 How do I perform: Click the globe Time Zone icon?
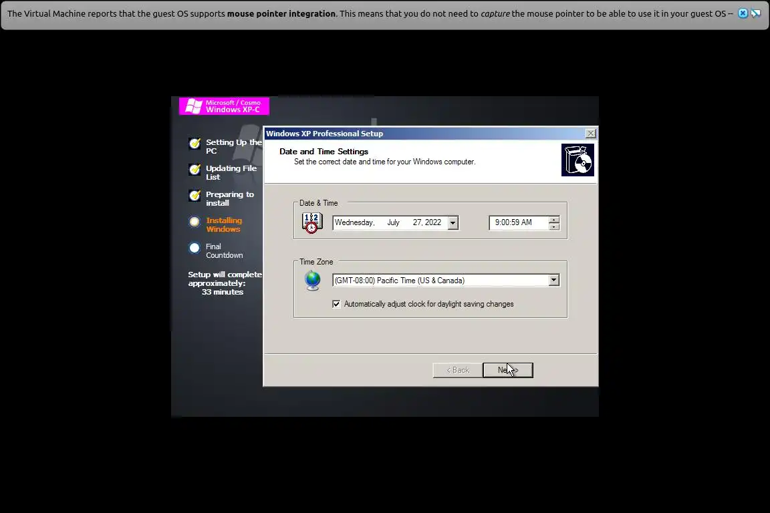tap(312, 281)
